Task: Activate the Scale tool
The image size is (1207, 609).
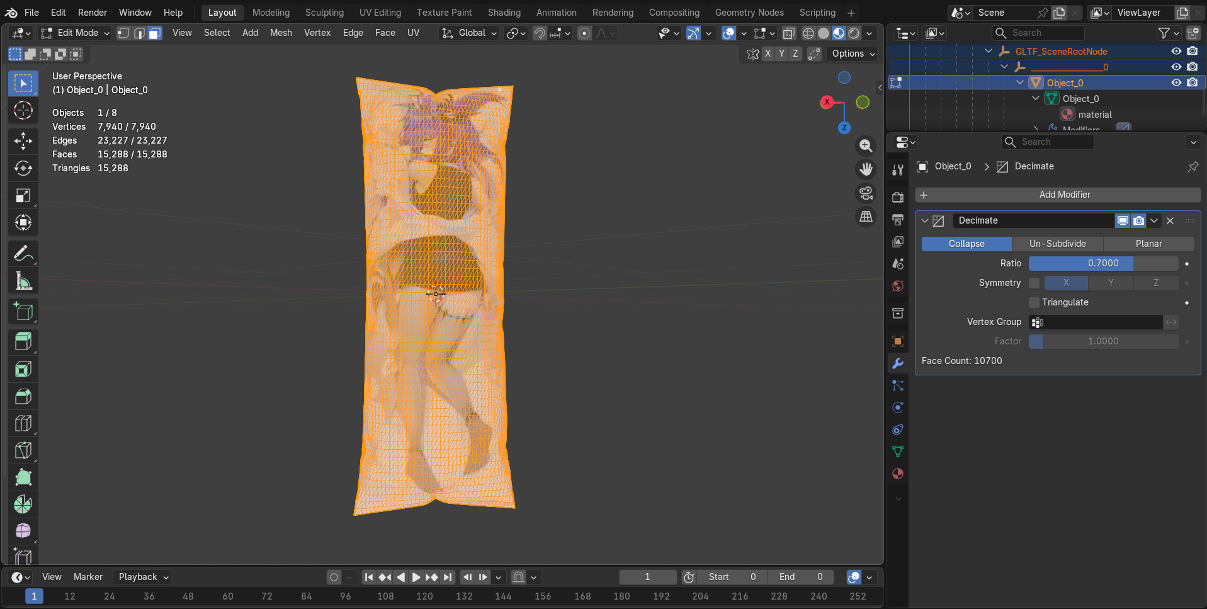Action: point(23,195)
